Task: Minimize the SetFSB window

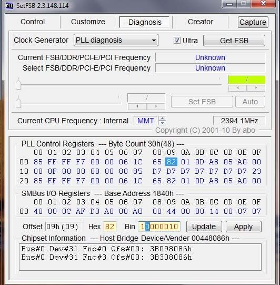Action: coord(229,4)
